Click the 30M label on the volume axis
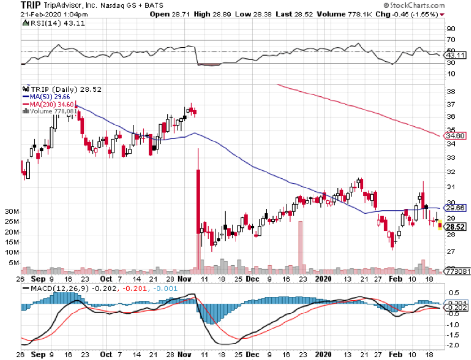This screenshot has height=360, width=471. point(12,212)
